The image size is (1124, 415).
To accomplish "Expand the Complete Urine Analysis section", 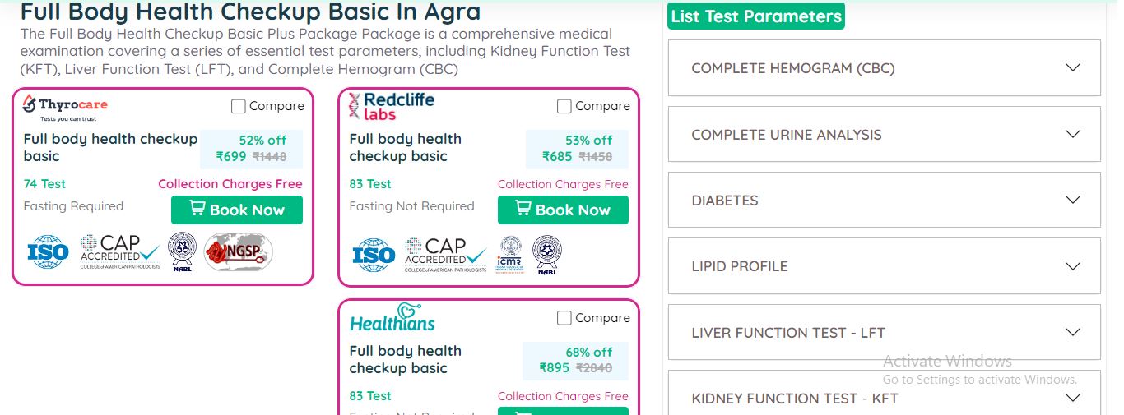I will [884, 135].
